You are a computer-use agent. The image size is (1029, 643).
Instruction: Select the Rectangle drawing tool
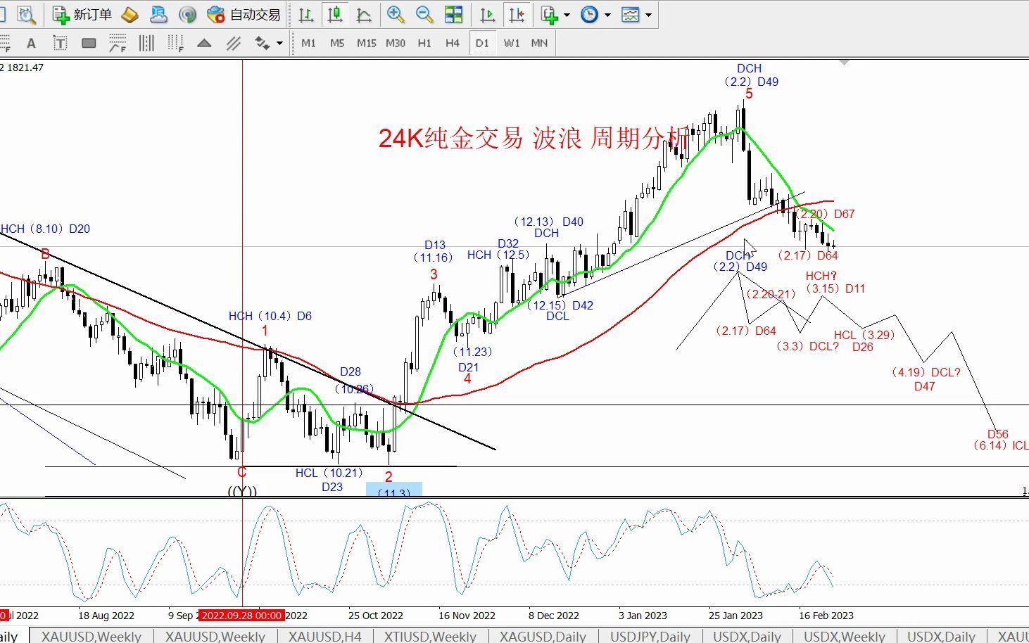89,43
